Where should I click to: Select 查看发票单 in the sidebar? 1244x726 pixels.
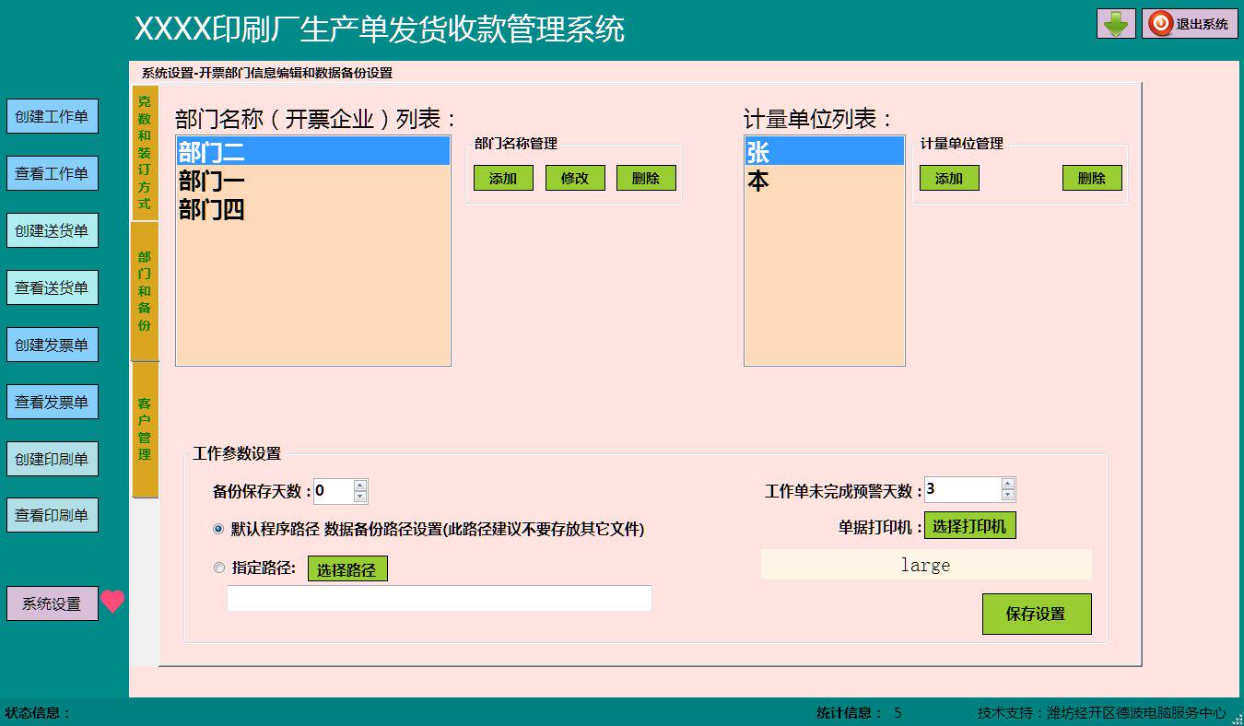(x=53, y=403)
